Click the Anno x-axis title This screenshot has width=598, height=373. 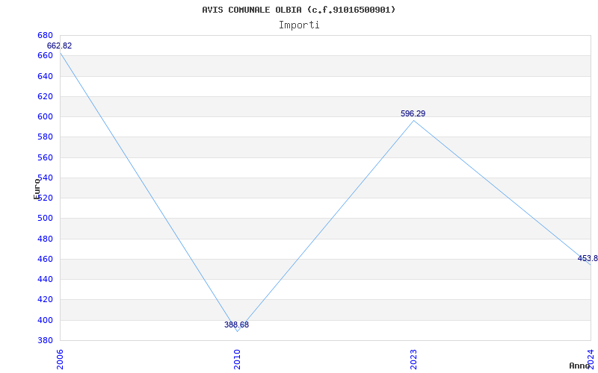580,366
